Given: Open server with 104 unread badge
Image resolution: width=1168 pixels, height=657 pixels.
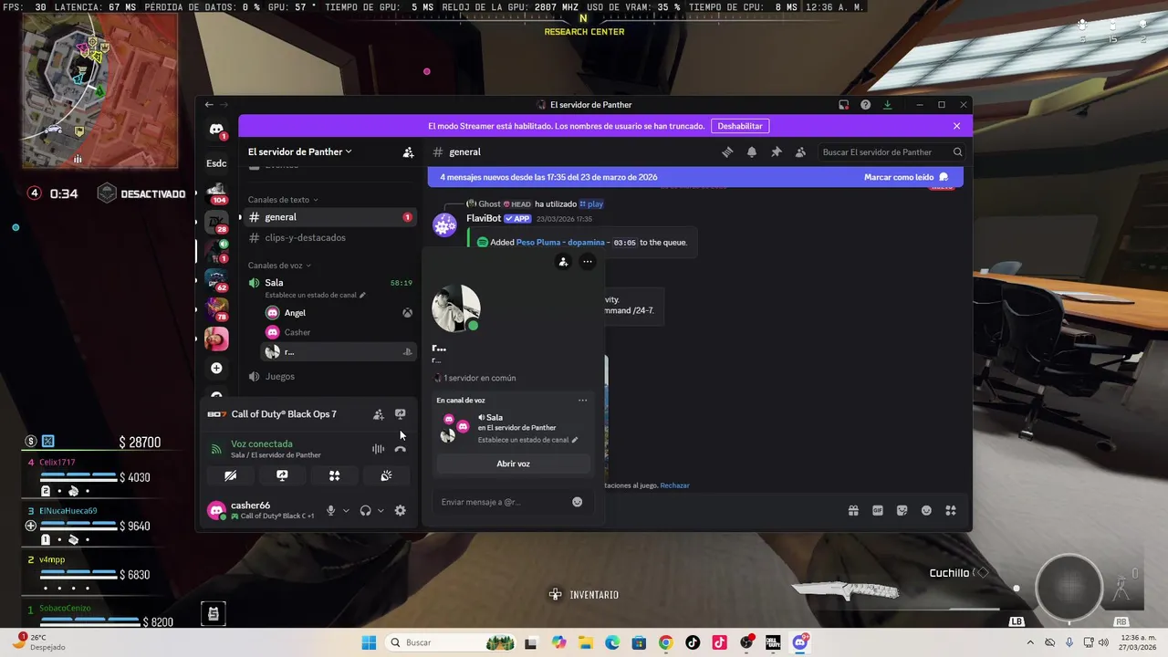Looking at the screenshot, I should pyautogui.click(x=216, y=193).
